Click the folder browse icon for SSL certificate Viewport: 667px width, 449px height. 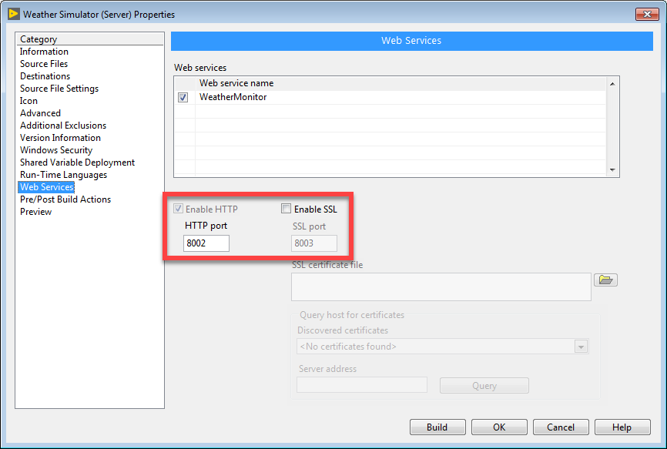(605, 280)
